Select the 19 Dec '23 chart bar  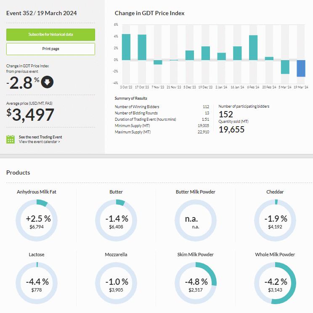point(206,53)
